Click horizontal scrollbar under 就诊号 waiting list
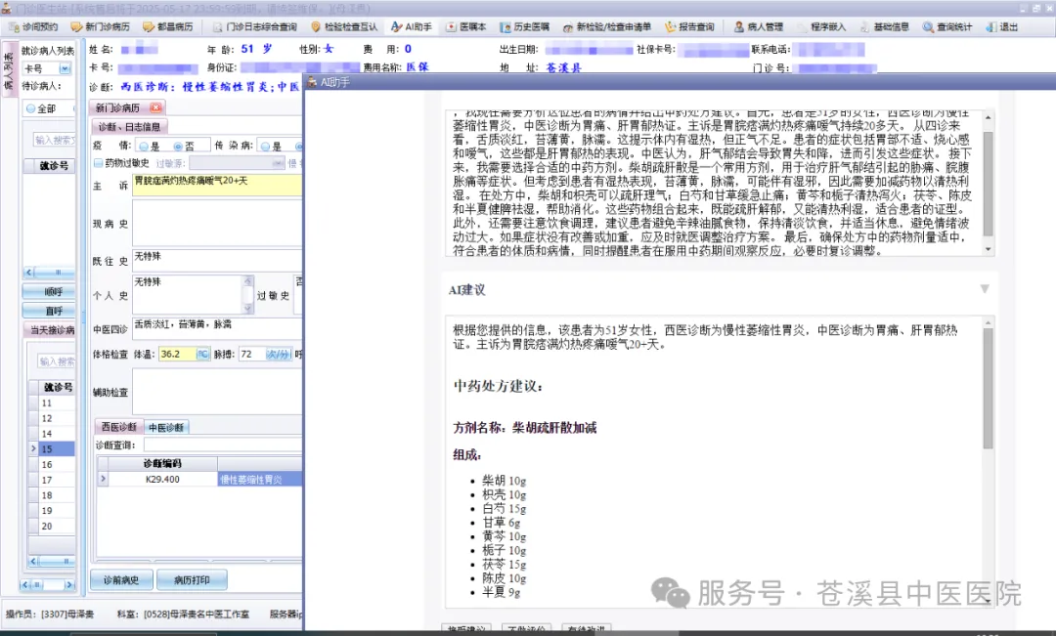1056x636 pixels. click(x=51, y=272)
